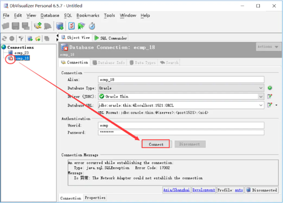Click the Connect button
Viewport: 283px width, 203px height.
point(156,144)
